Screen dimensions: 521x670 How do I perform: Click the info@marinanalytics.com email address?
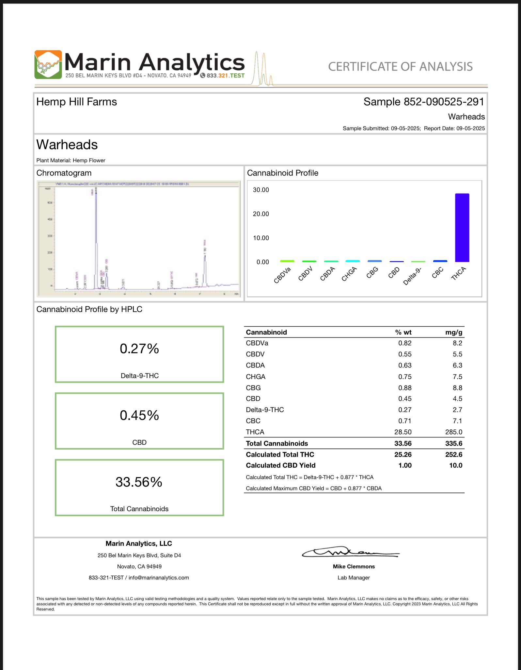click(159, 577)
